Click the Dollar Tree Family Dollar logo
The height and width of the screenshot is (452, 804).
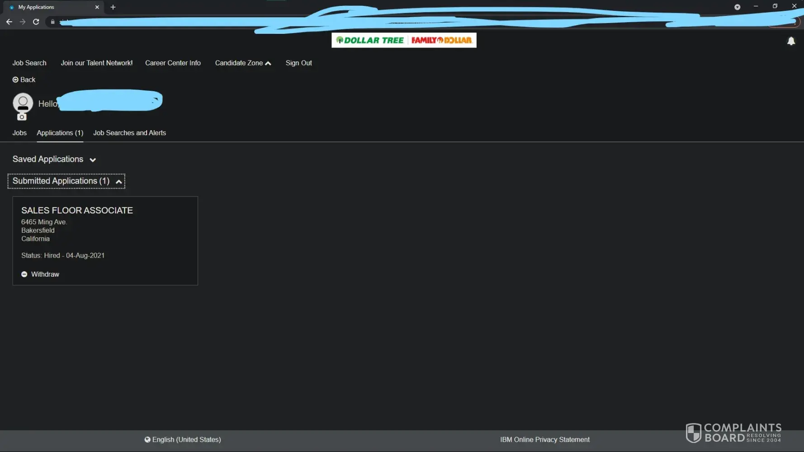(x=403, y=40)
